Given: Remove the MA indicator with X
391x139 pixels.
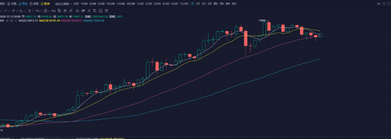Looking at the screenshot, I should (x=16, y=20).
